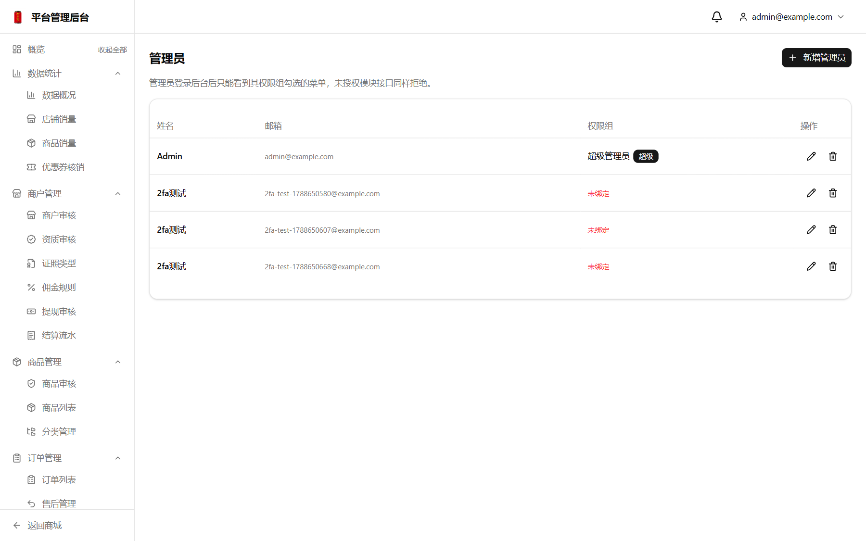The width and height of the screenshot is (866, 541).
Task: Click the notification bell icon
Action: pos(717,17)
